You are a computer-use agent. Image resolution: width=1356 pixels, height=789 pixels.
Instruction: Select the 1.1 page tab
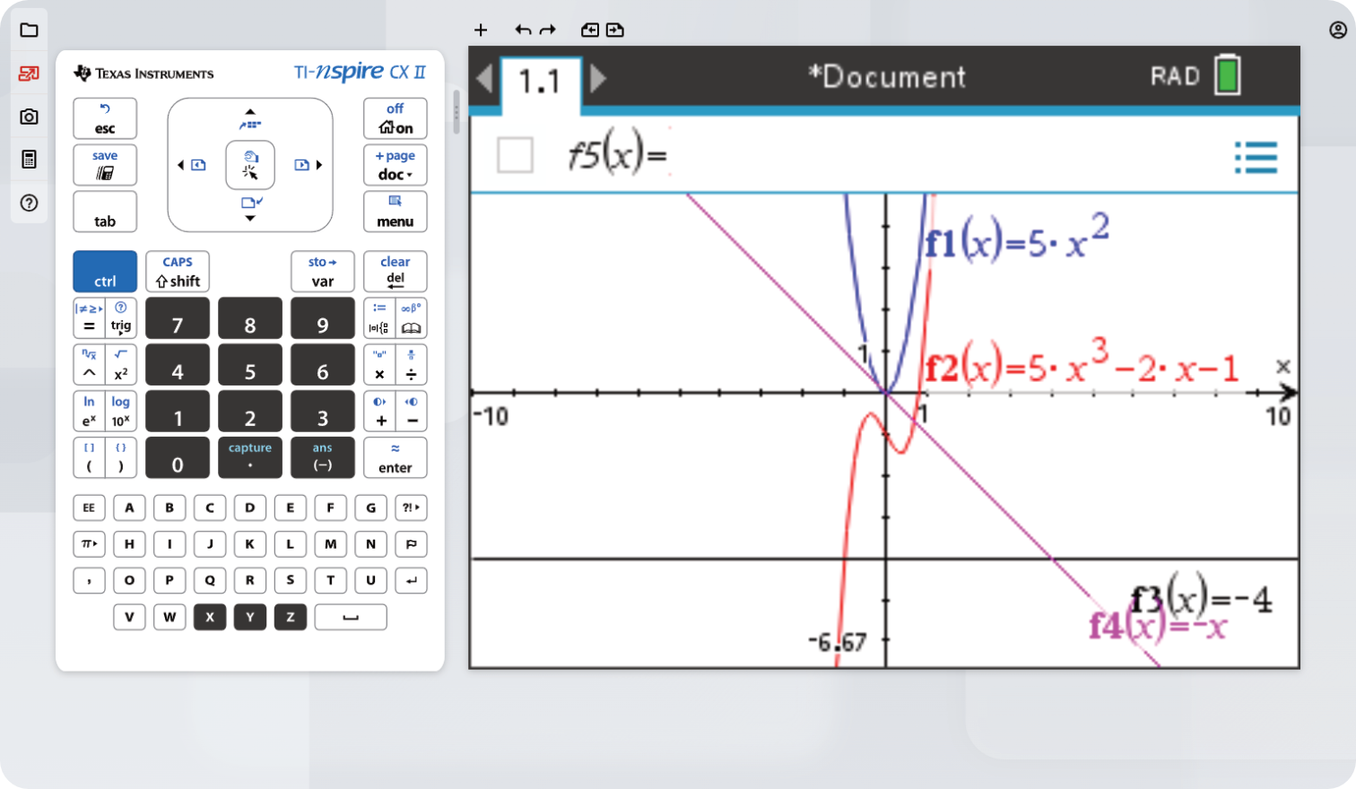click(540, 82)
